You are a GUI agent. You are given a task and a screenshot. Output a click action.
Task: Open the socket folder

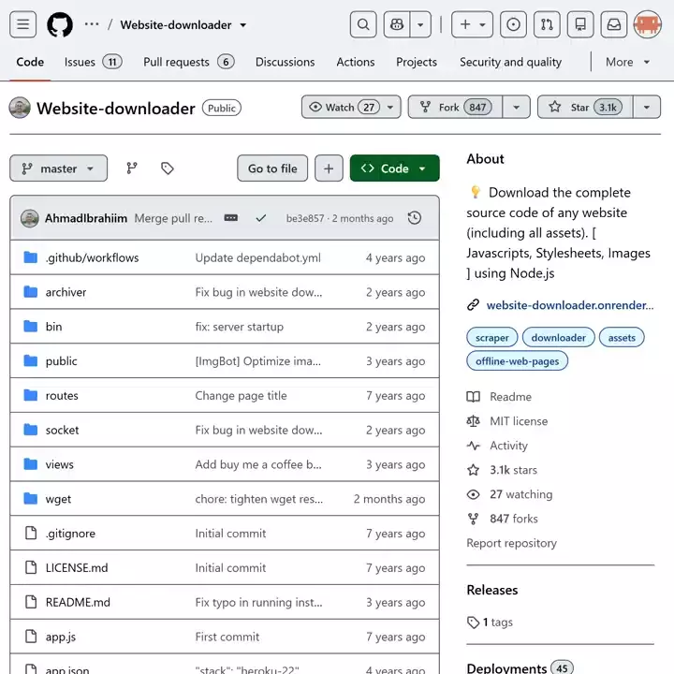pyautogui.click(x=63, y=430)
